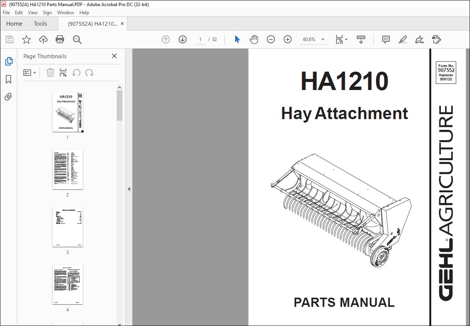Switch to the Tools tab
This screenshot has width=470, height=326.
40,23
